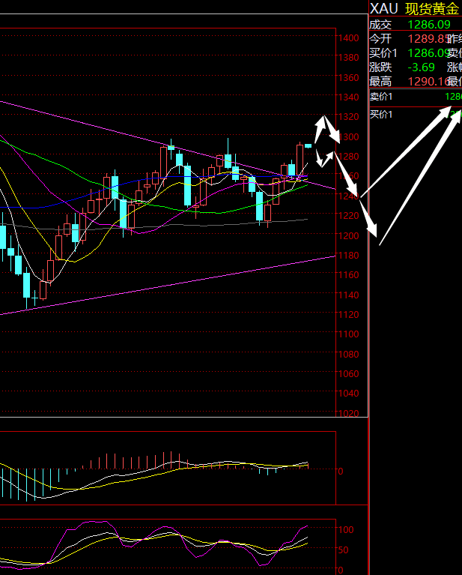Click the 1140 price axis label
The image size is (462, 575).
click(348, 295)
